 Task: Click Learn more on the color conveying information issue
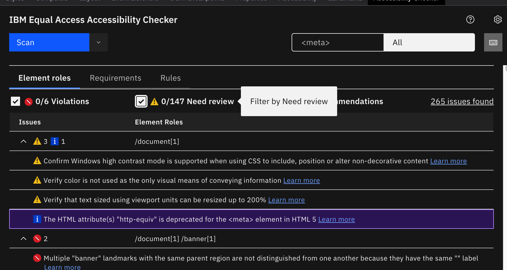301,180
